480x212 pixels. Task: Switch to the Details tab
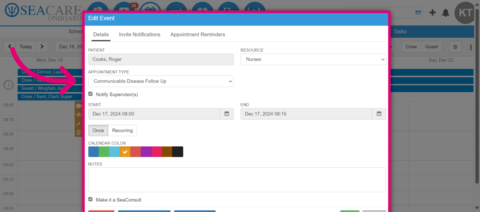point(101,34)
